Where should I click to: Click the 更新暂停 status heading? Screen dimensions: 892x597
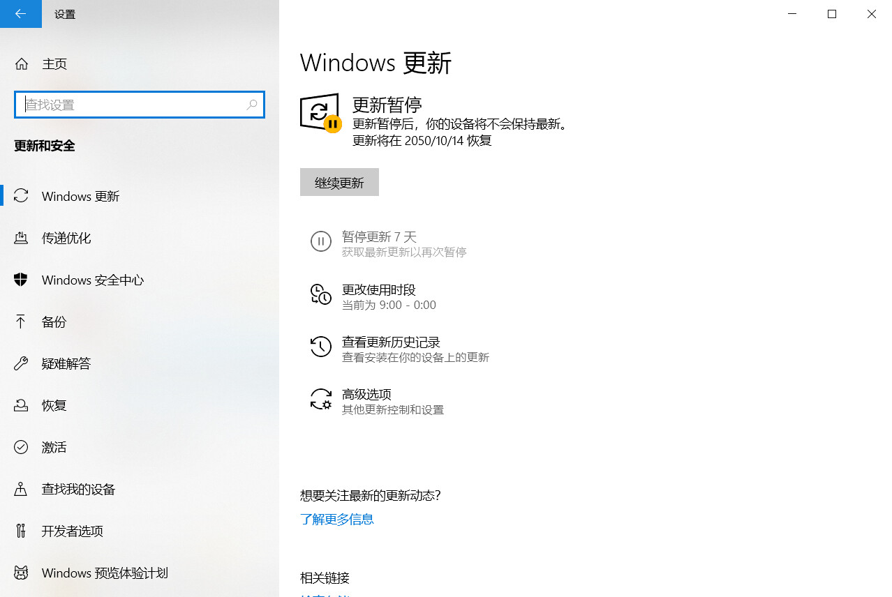point(387,105)
